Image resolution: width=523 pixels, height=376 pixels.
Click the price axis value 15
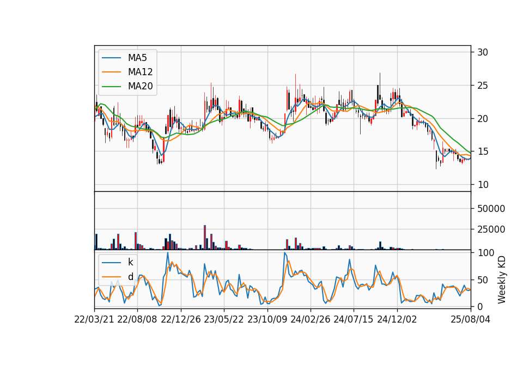click(x=483, y=152)
